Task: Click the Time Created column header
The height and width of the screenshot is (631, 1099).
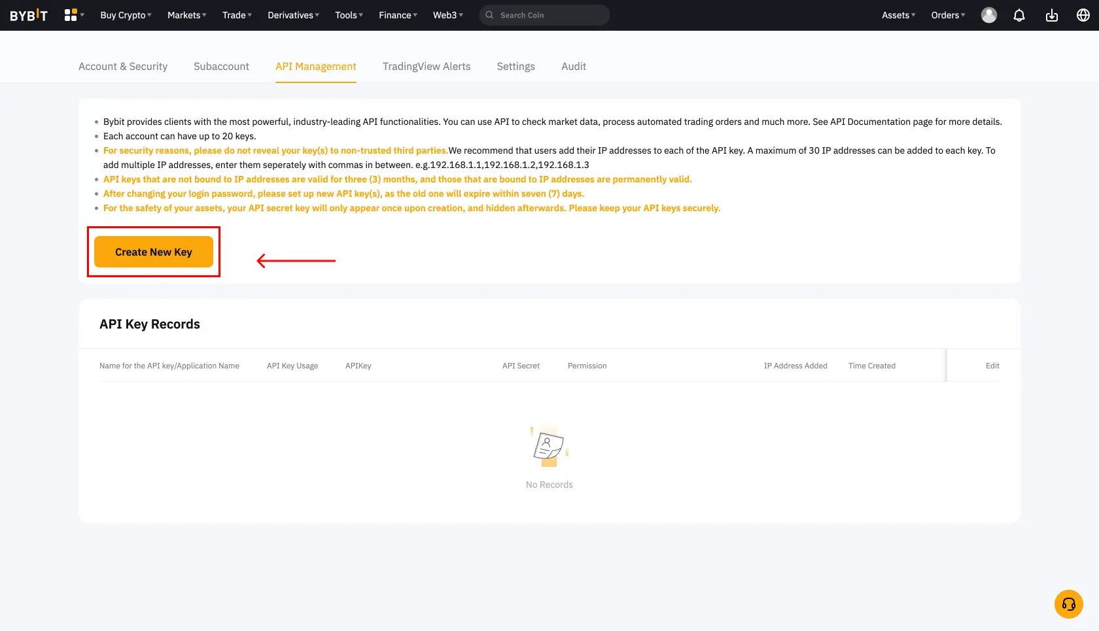Action: 871,366
